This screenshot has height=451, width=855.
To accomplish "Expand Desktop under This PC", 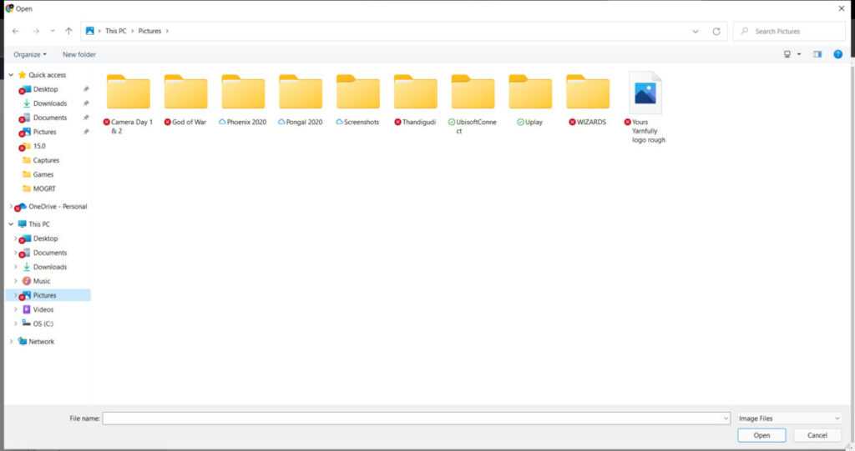I will (x=15, y=238).
